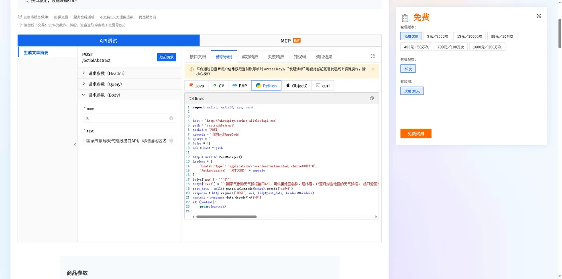
Task: Click the import urllib code line
Action: (223, 107)
